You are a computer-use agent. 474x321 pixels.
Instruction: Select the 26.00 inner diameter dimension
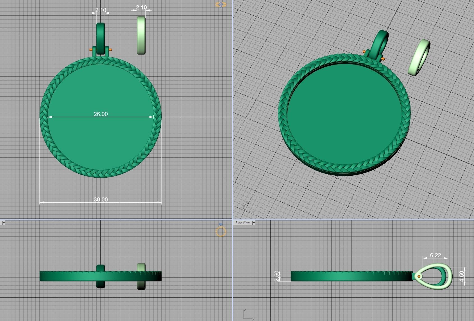(101, 114)
